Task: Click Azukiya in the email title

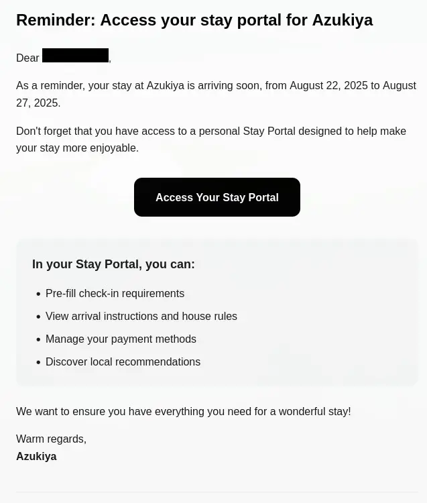Action: click(x=342, y=20)
